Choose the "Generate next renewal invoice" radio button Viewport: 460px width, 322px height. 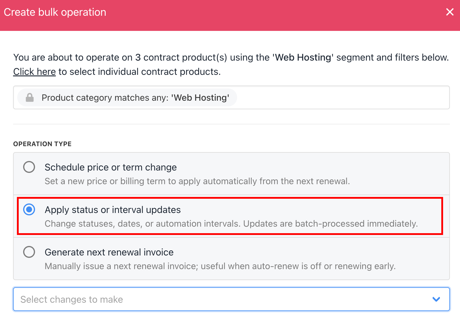coord(29,252)
